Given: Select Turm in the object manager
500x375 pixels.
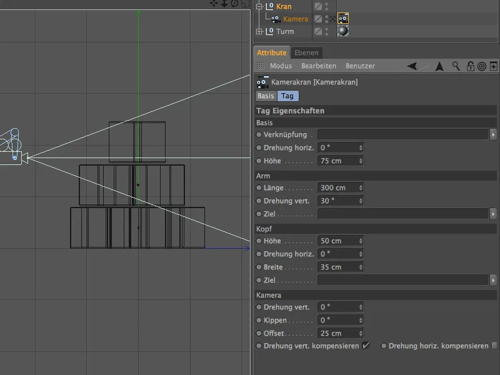Looking at the screenshot, I should click(x=285, y=31).
